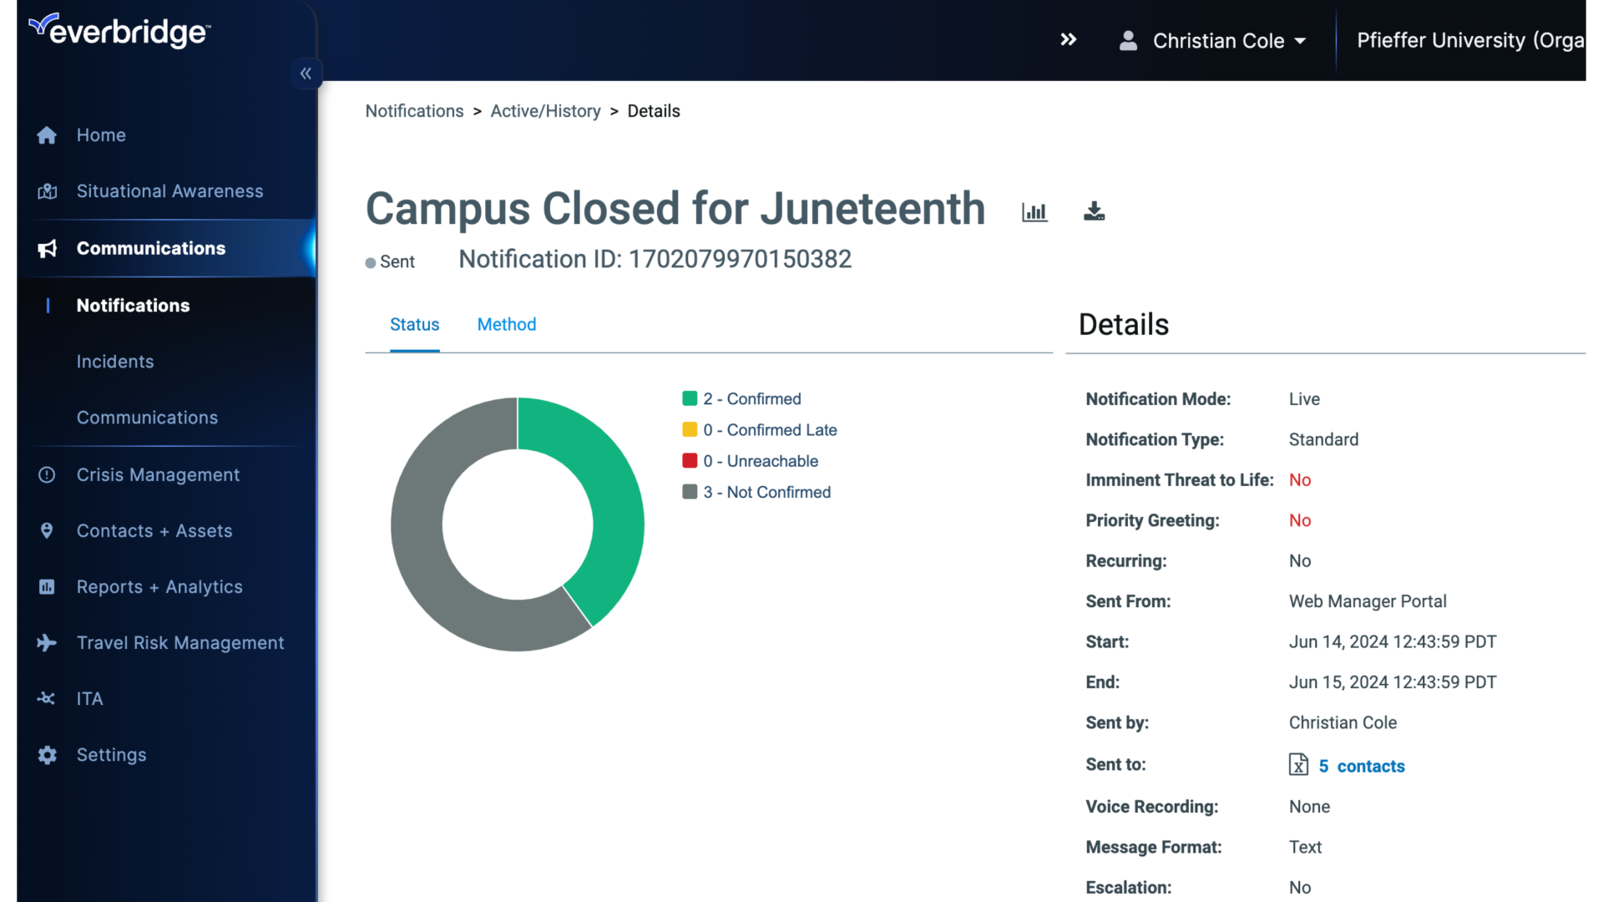Click the Travel Risk Management airplane icon

pos(47,642)
